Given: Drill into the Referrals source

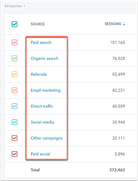Looking at the screenshot, I should coord(39,74).
